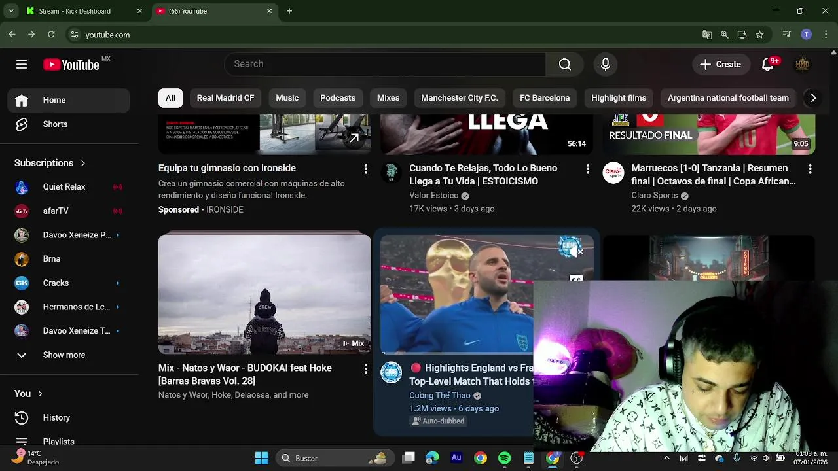Open Quiet Relax subscription
Image resolution: width=838 pixels, height=471 pixels.
click(x=68, y=187)
